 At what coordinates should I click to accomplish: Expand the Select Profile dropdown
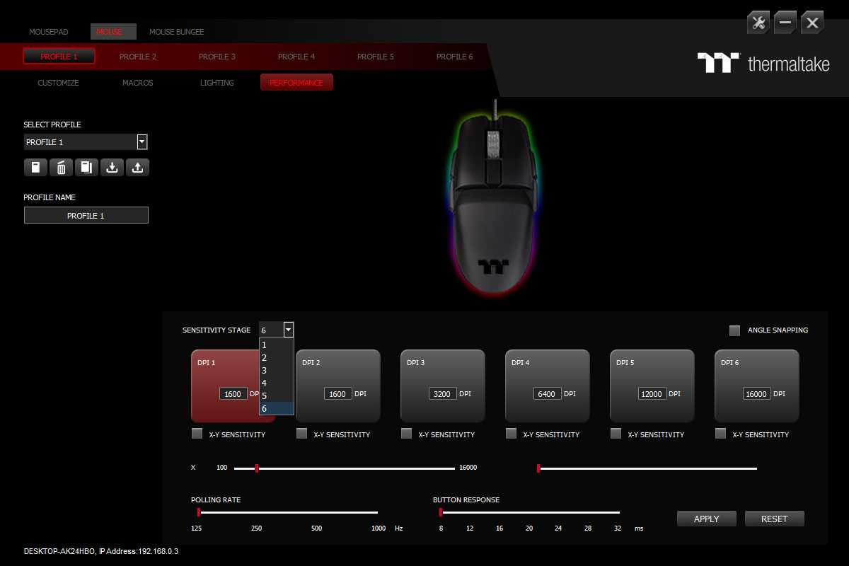click(142, 142)
